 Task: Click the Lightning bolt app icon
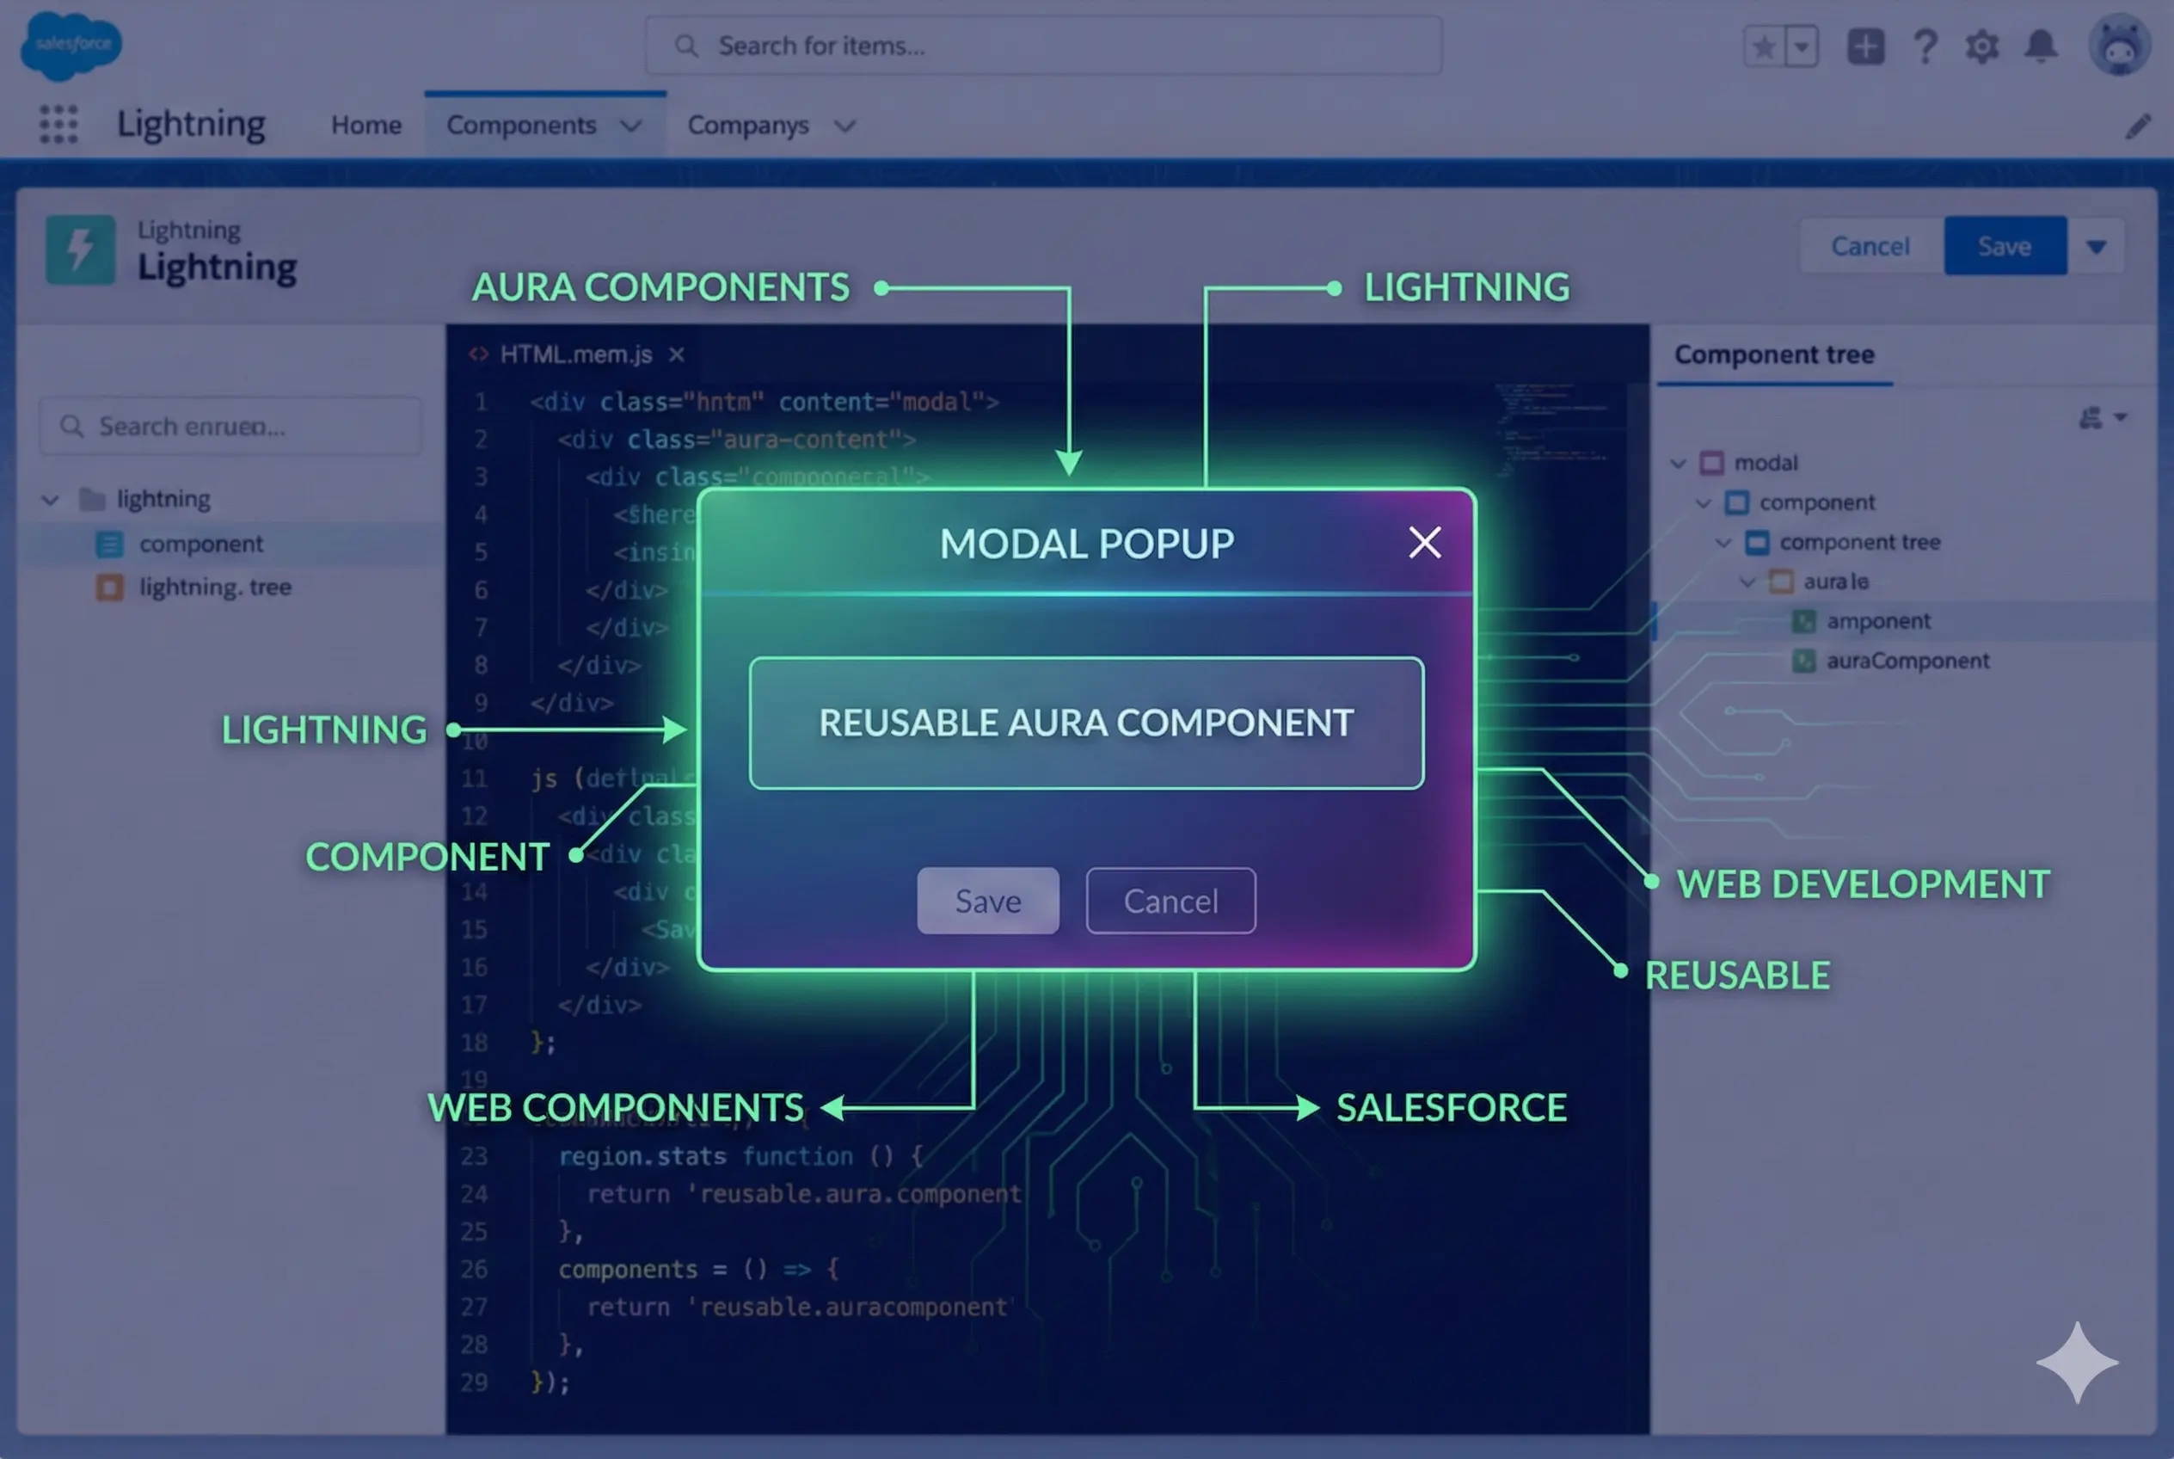[82, 249]
